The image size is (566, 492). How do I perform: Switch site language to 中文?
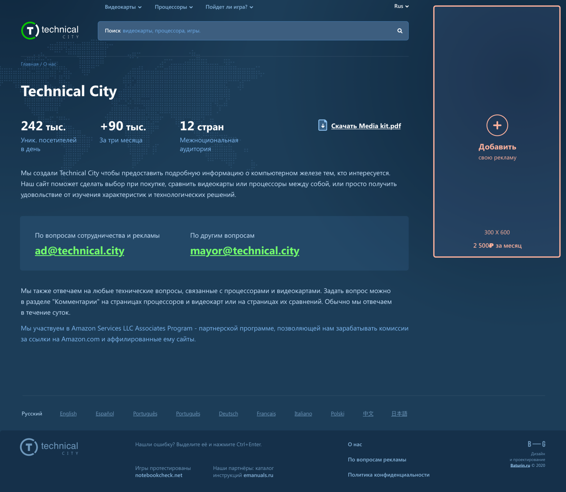coord(368,413)
